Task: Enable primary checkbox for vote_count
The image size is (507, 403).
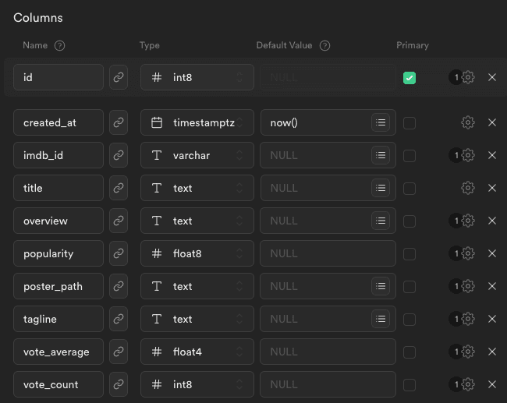Action: (x=409, y=384)
